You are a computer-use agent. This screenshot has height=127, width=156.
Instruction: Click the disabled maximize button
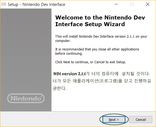(132, 4)
